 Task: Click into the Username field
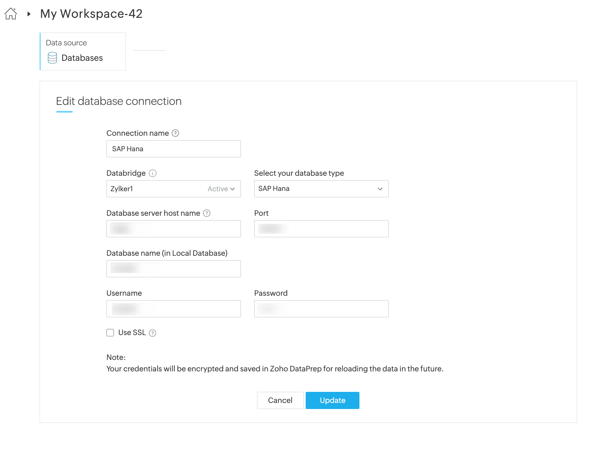173,309
